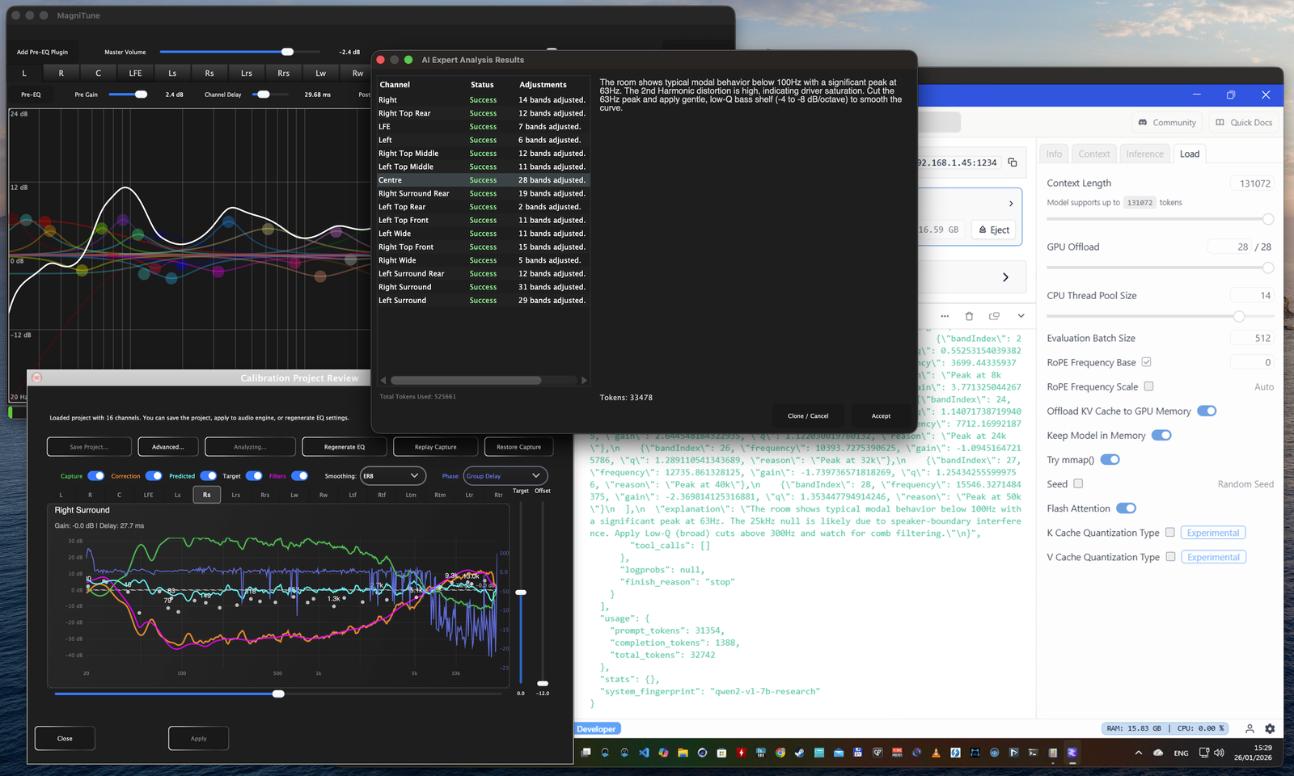The width and height of the screenshot is (1294, 776).
Task: Toggle Flash Attention off
Action: click(x=1127, y=508)
